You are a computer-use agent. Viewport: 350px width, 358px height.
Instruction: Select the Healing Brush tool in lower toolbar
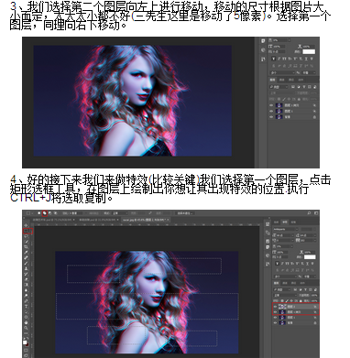pos(27,258)
